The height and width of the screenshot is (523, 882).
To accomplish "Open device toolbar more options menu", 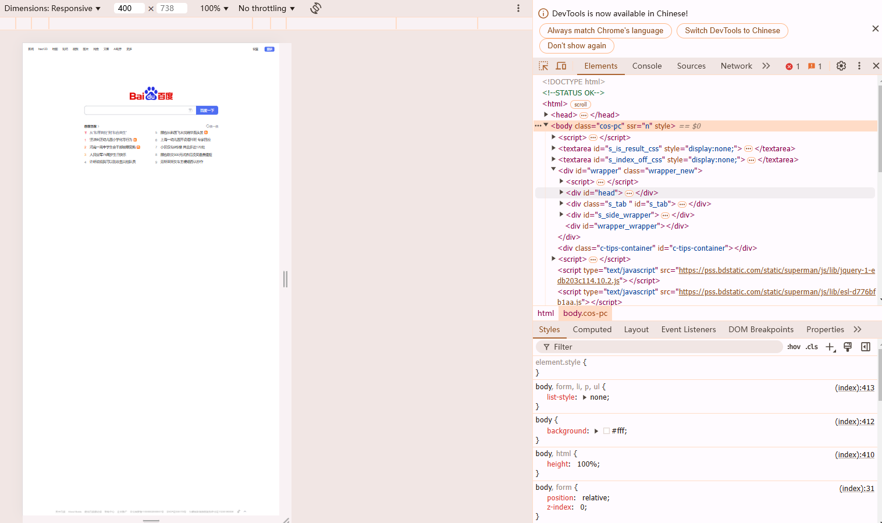I will 518,8.
